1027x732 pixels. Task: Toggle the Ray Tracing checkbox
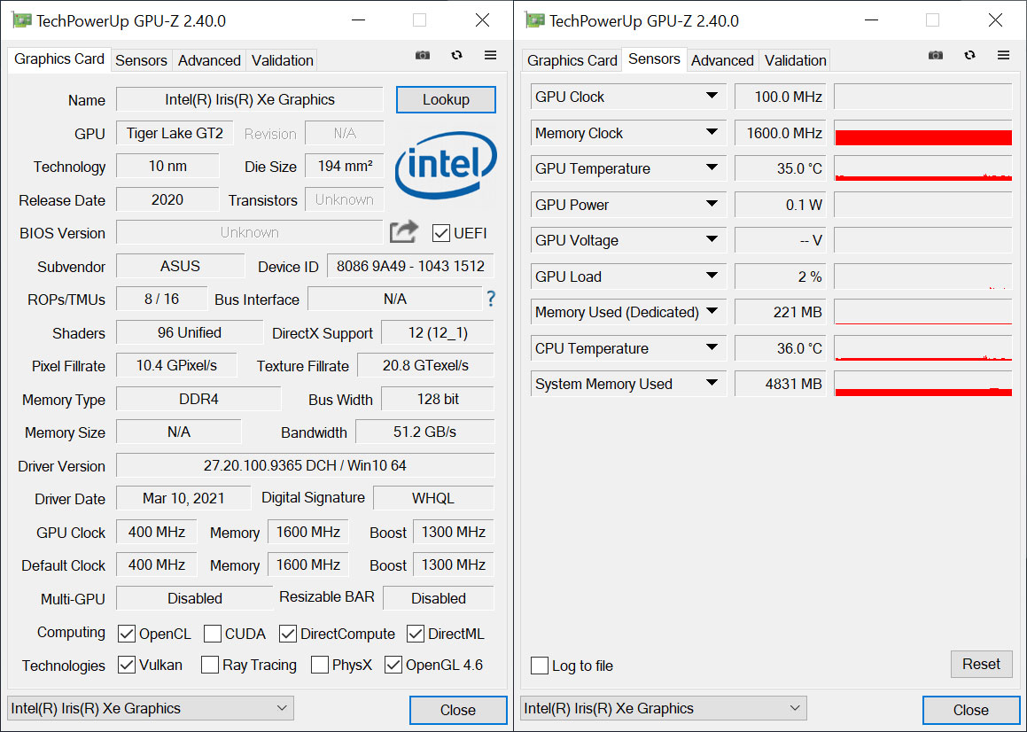click(x=210, y=665)
